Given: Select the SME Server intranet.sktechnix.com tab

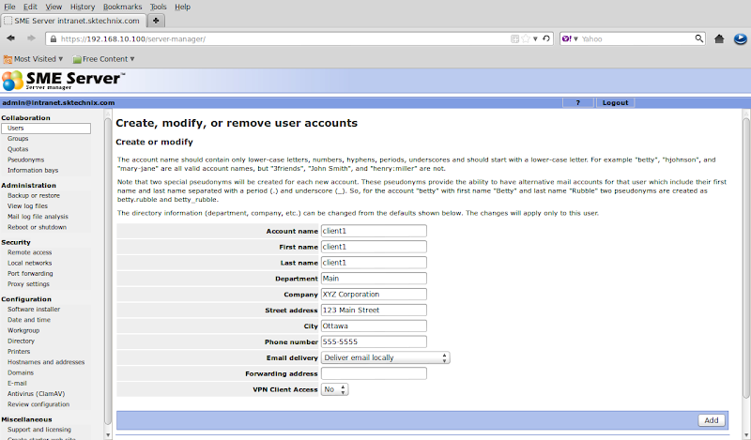Looking at the screenshot, I should pyautogui.click(x=73, y=21).
